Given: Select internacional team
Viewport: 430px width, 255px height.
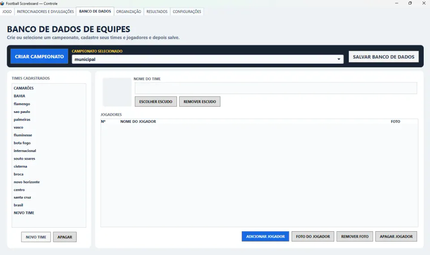Looking at the screenshot, I should click(49, 151).
